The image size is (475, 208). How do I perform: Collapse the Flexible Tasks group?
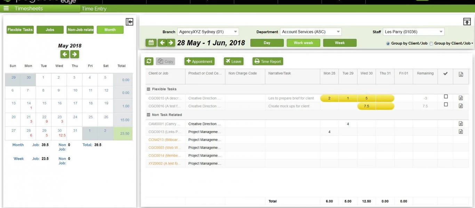point(148,89)
